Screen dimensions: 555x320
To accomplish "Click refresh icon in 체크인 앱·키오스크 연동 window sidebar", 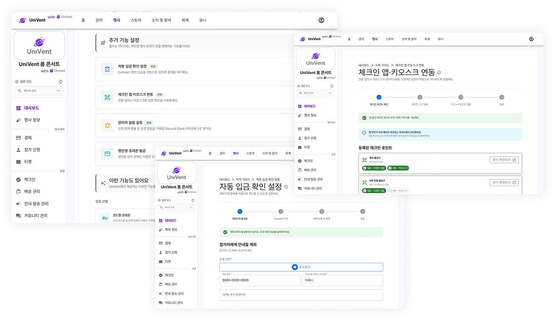I will (332, 86).
